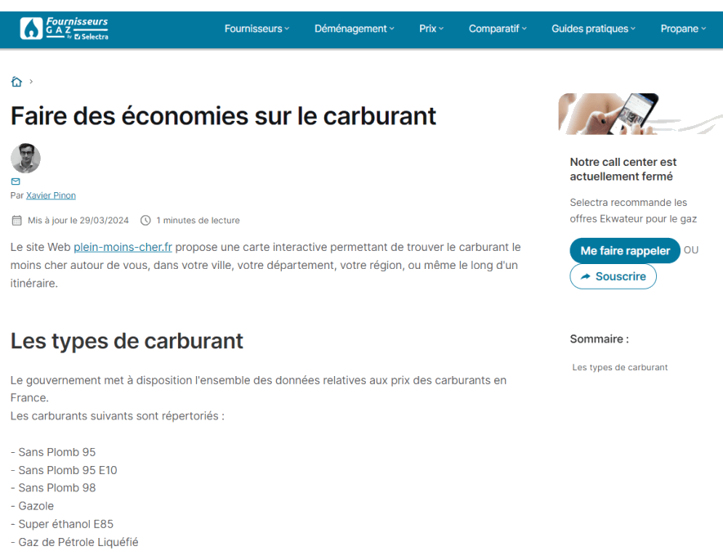The width and height of the screenshot is (723, 560).
Task: Click the author's profile photo
Action: pos(25,158)
